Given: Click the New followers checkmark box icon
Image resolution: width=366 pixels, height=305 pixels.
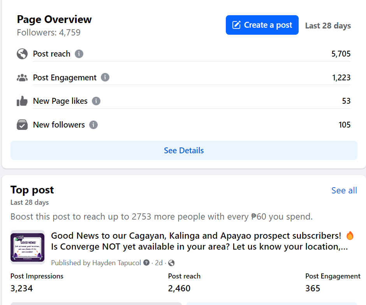Looking at the screenshot, I should (x=22, y=125).
